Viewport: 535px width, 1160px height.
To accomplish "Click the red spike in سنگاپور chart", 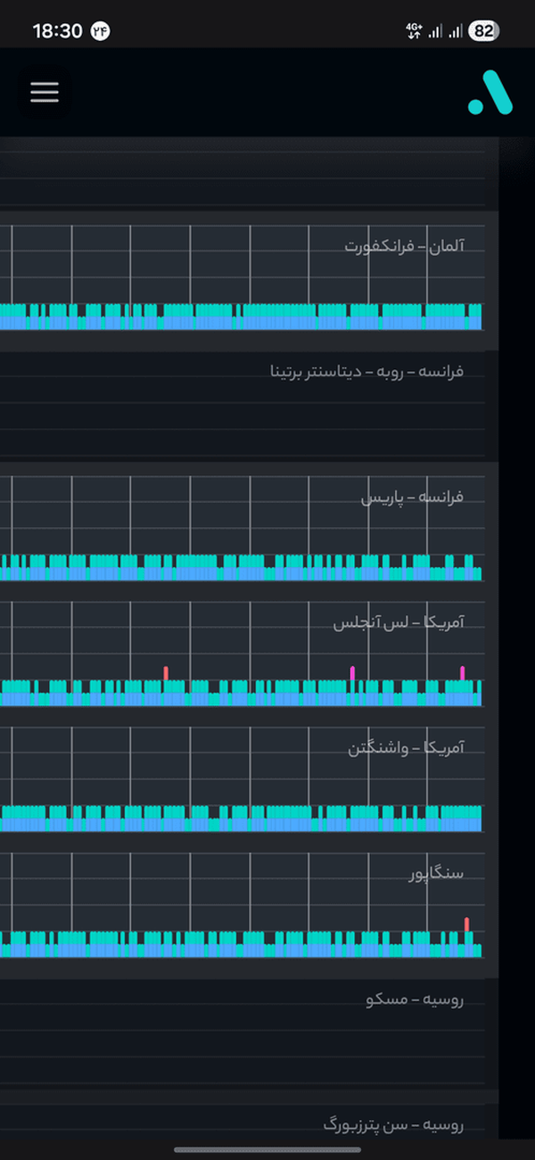I will tap(466, 925).
